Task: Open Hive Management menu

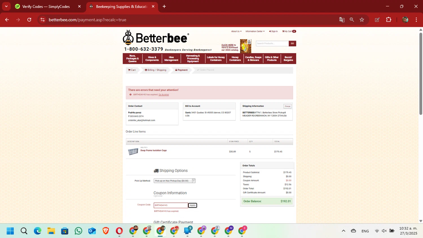Action: (x=171, y=58)
